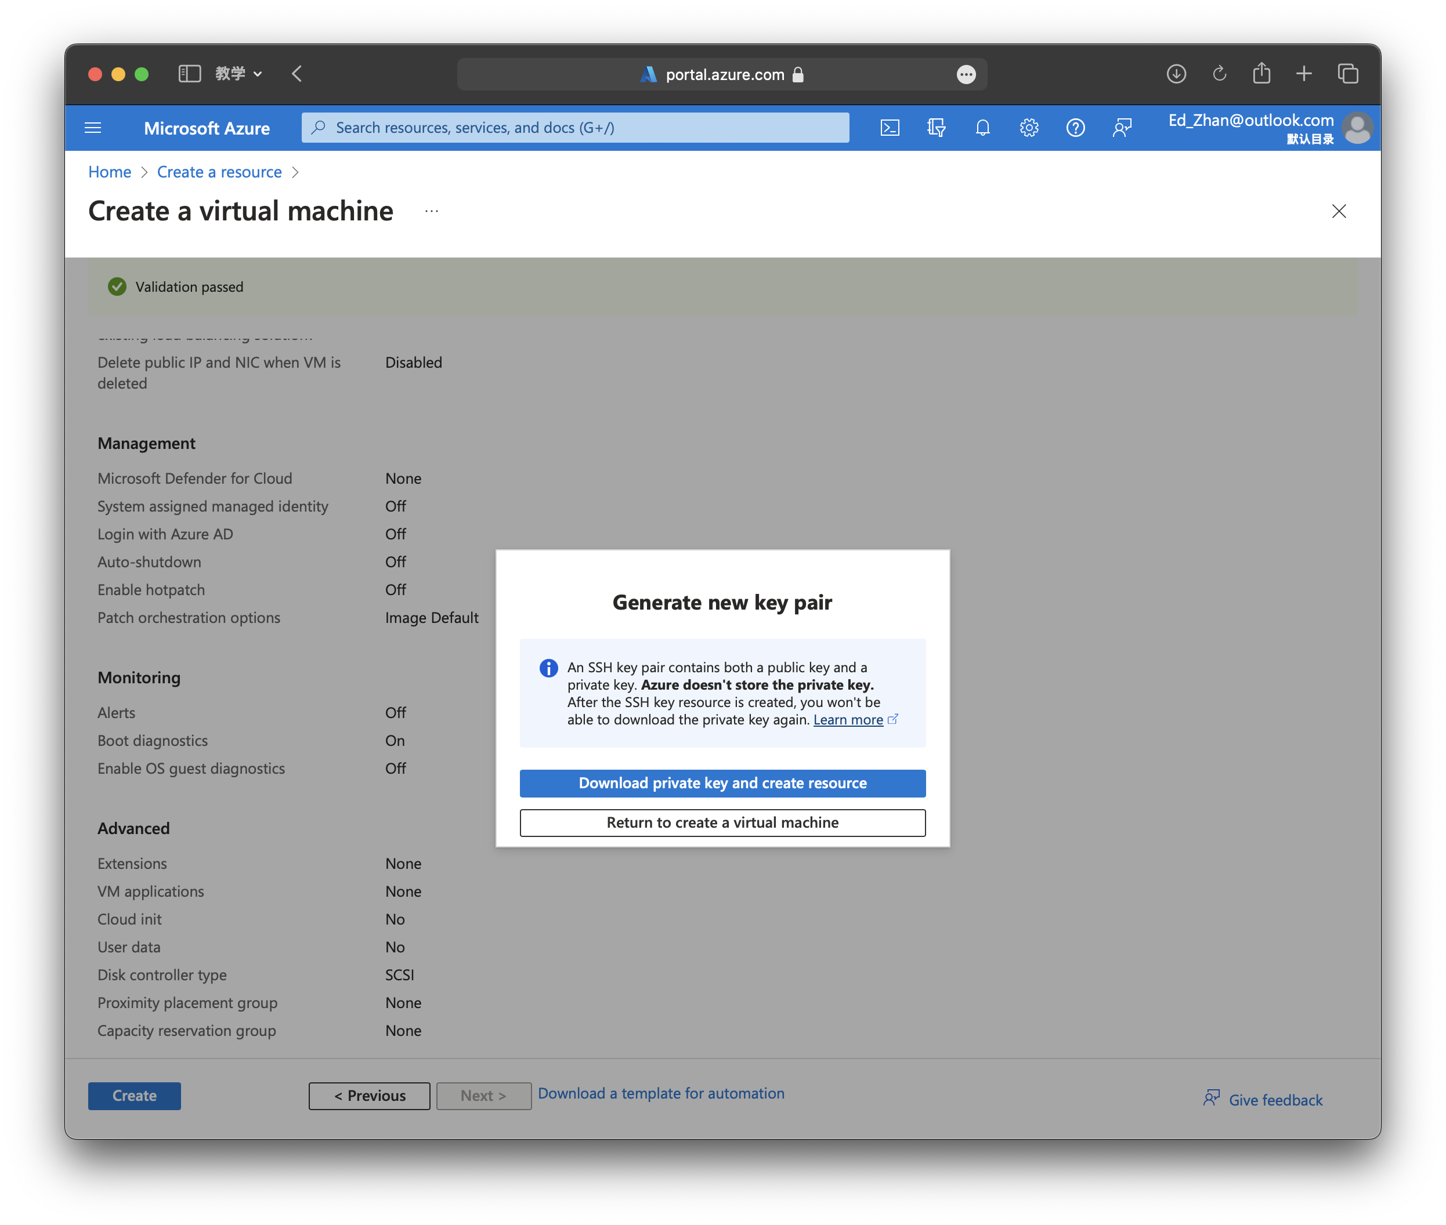Open the ellipsis beside Create a virtual machine

coord(432,211)
